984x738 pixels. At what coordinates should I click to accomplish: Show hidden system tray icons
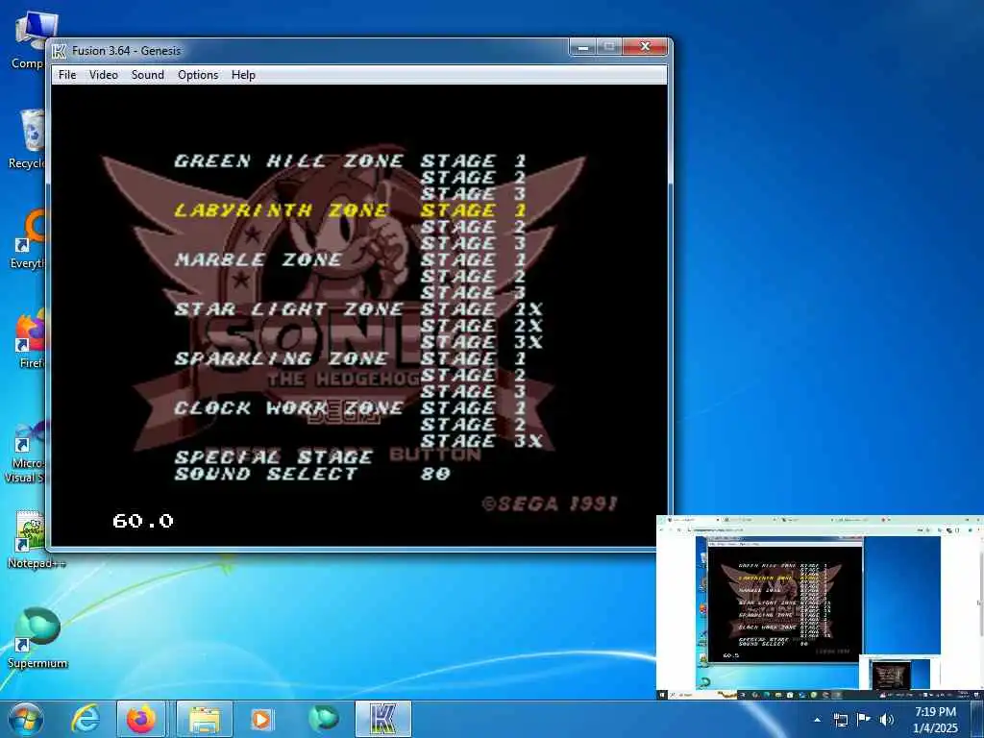817,720
